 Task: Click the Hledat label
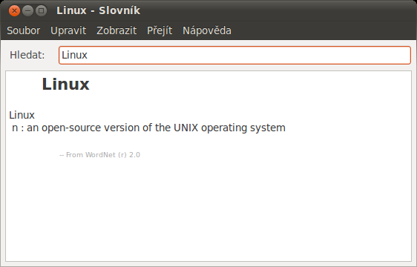click(27, 56)
